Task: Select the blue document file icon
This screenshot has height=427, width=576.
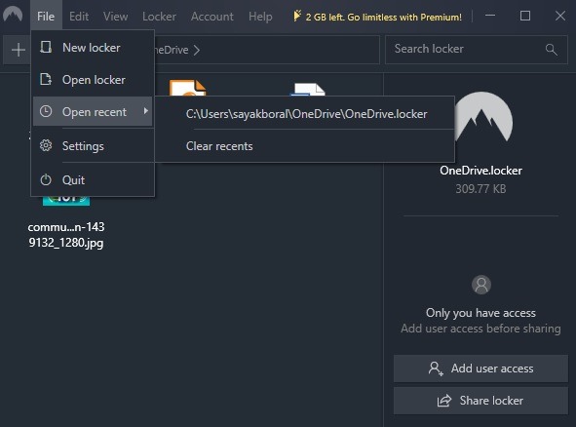Action: coord(308,90)
